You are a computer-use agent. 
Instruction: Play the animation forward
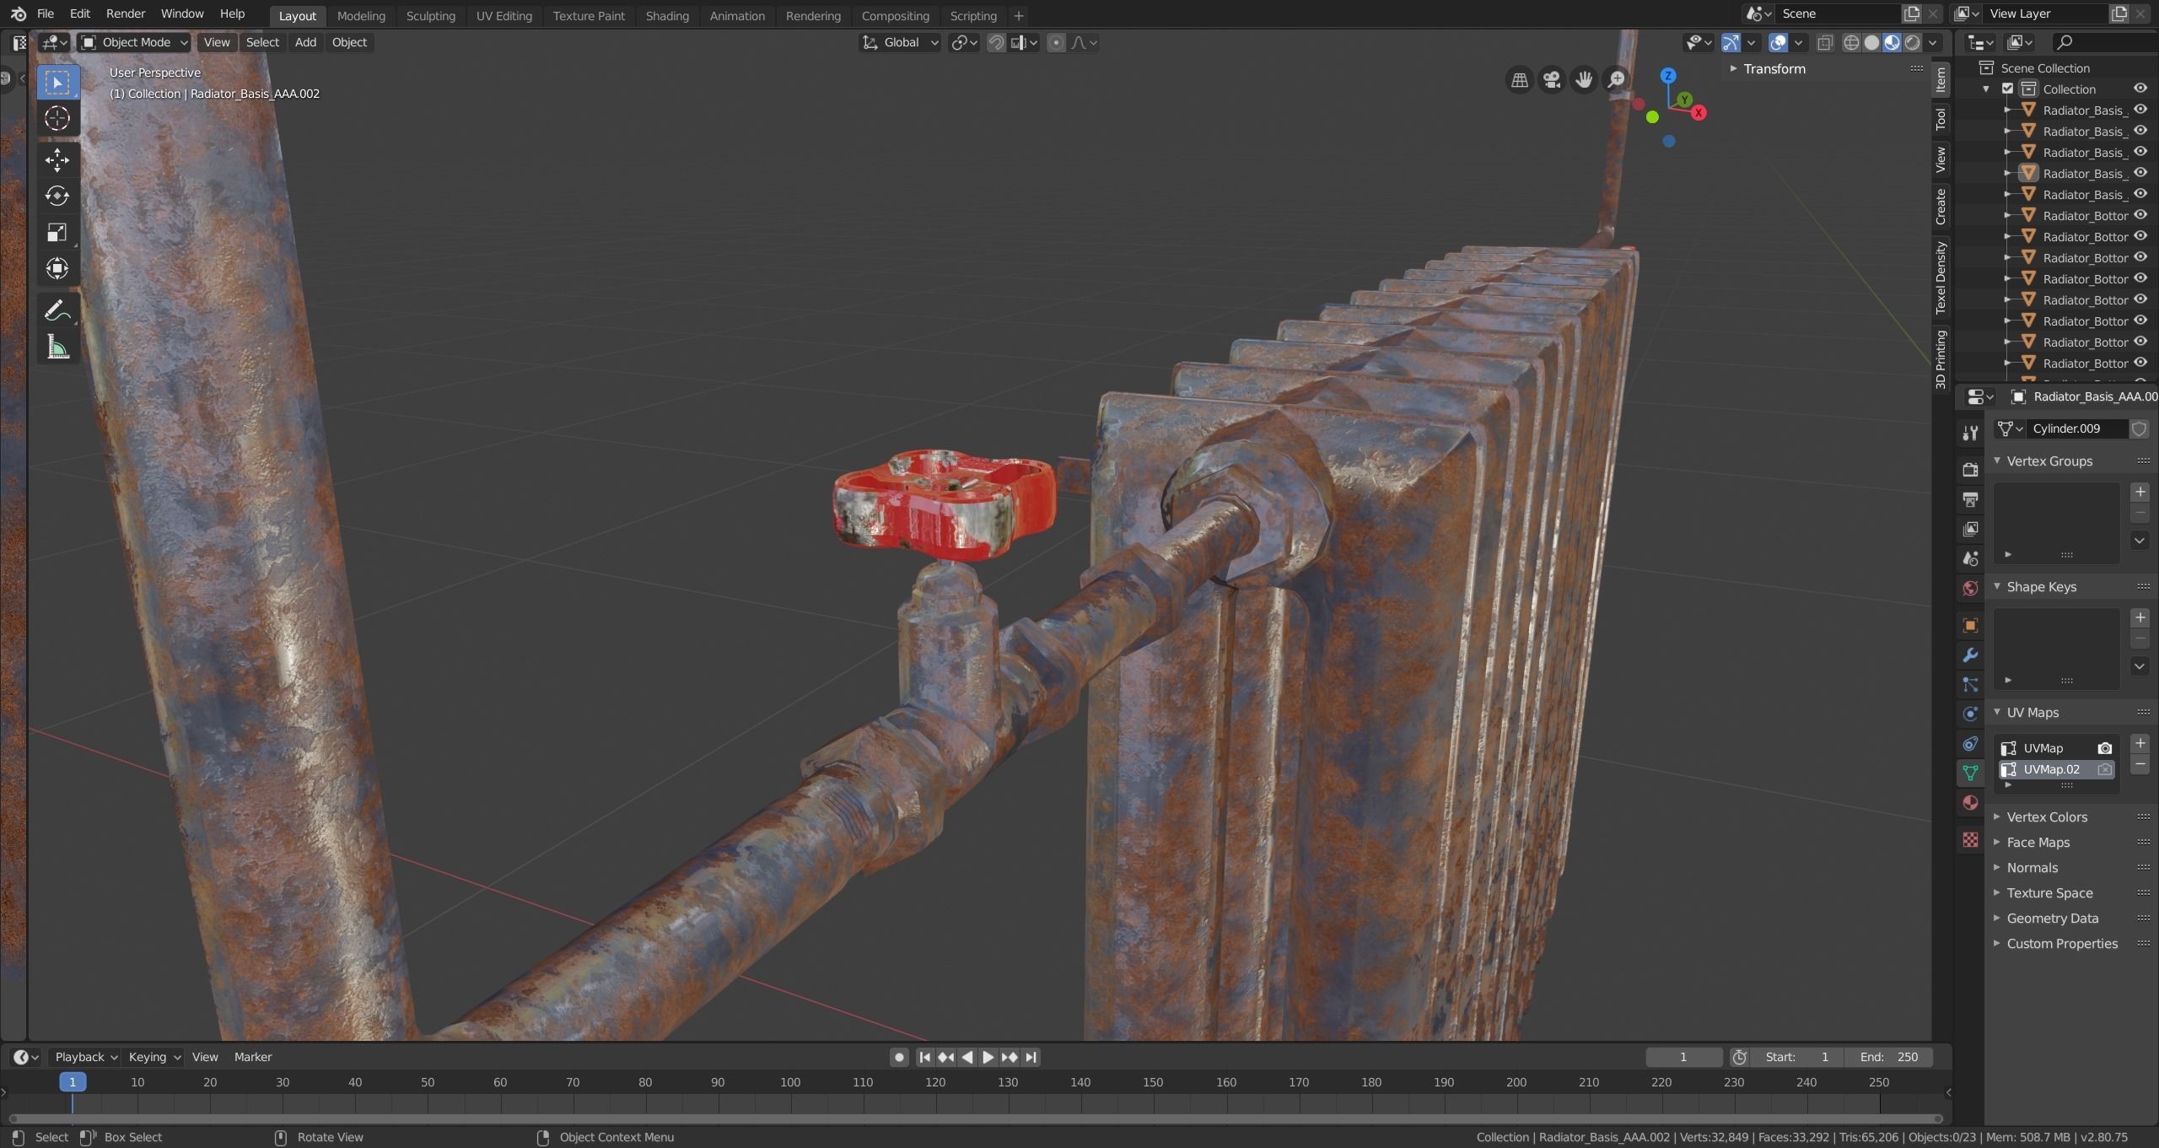(x=988, y=1057)
